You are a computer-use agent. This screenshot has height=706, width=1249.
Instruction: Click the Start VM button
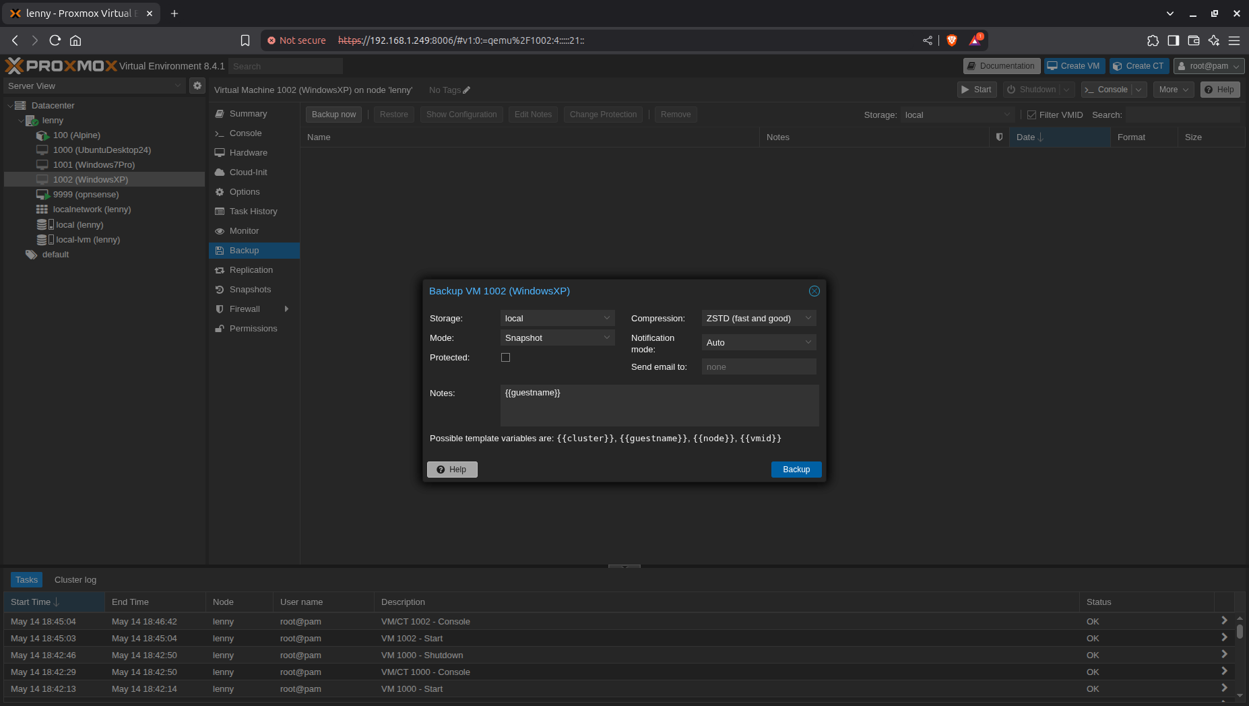(977, 90)
